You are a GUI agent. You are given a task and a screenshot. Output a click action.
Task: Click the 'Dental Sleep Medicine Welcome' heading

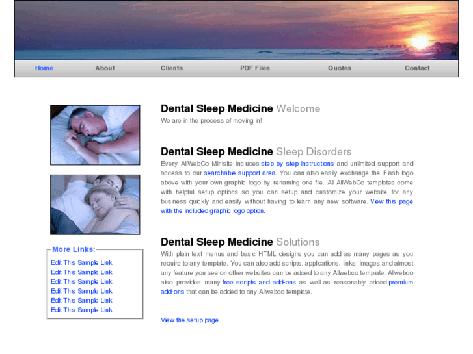coord(241,108)
